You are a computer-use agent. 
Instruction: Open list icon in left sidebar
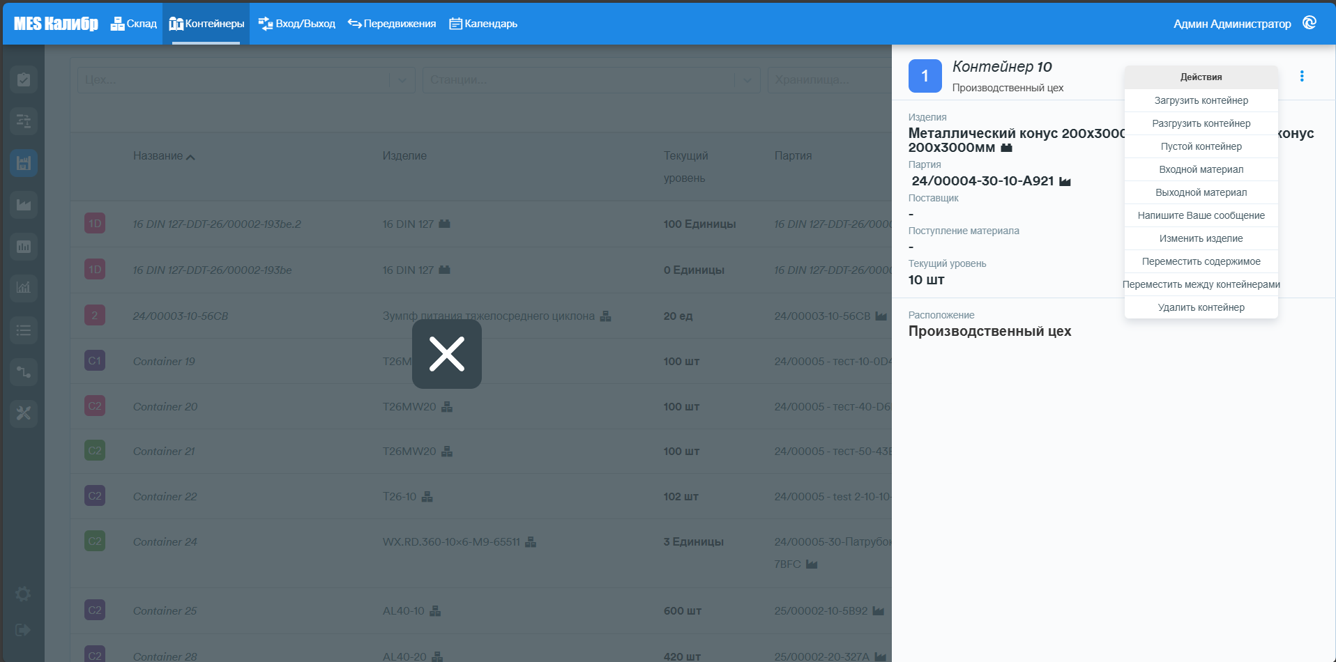[x=24, y=330]
